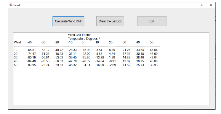221x114 pixels.
Task: Click the -20 temperature column header
Action: (57, 43)
